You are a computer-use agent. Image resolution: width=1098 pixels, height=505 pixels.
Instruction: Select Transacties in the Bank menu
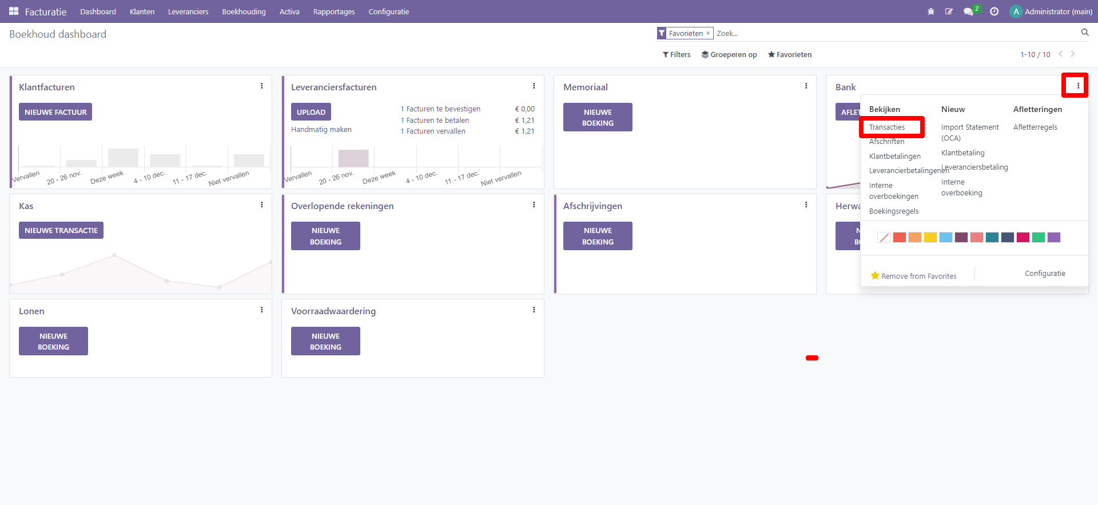(x=887, y=127)
